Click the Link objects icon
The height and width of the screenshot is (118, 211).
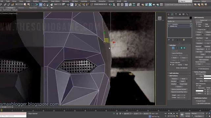[5, 5]
